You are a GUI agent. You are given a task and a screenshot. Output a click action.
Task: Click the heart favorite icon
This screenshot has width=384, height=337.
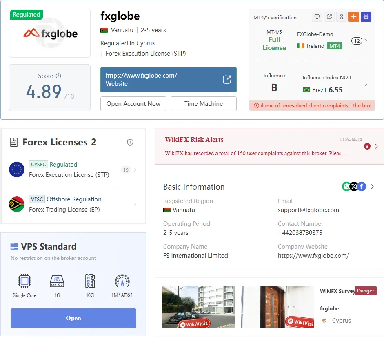pyautogui.click(x=317, y=17)
